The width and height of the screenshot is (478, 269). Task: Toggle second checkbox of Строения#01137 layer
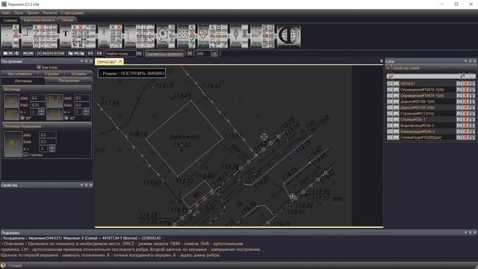coord(396,114)
